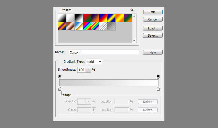This screenshot has width=218, height=128.
Task: Click on the gradient preview bar
Action: (109, 83)
